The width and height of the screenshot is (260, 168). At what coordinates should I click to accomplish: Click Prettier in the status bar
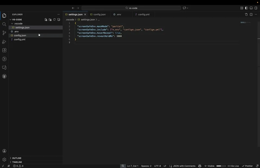(x=248, y=166)
